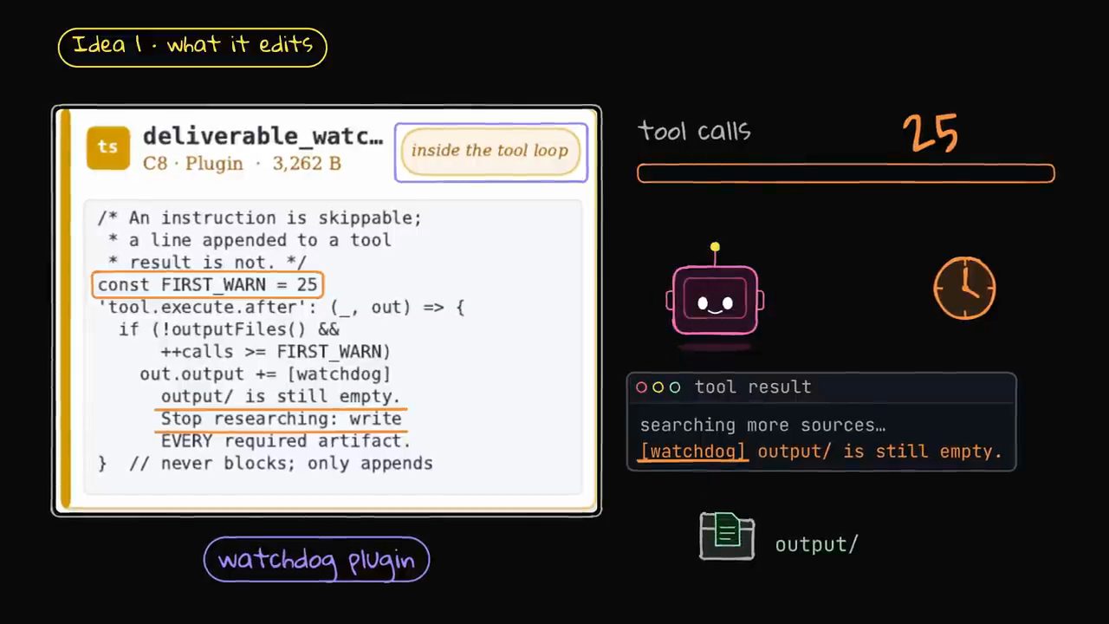Click the "// never blocks; only appends" comment
1109x624 pixels.
click(x=281, y=464)
